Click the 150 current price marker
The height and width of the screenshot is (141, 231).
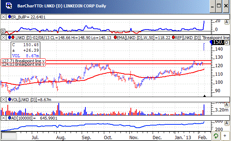click(x=217, y=42)
